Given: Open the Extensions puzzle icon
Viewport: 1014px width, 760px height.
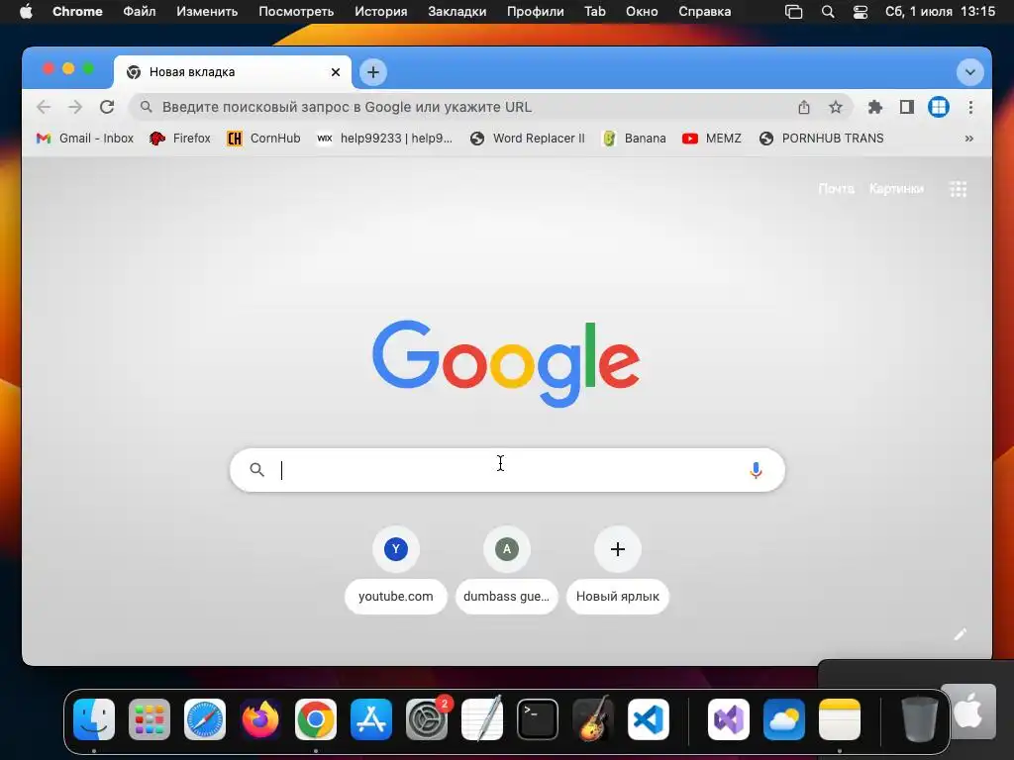Looking at the screenshot, I should (x=875, y=107).
